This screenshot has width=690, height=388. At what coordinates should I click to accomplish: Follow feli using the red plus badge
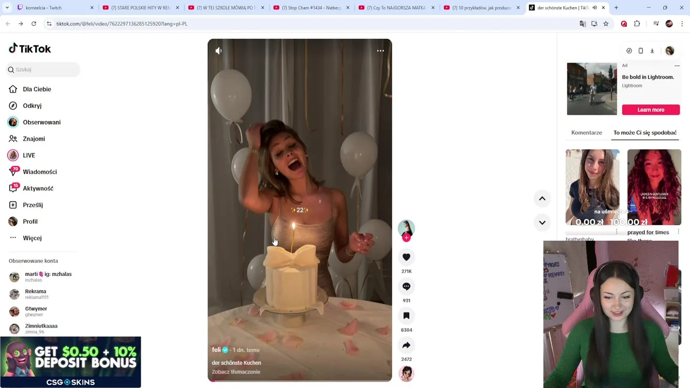point(406,238)
